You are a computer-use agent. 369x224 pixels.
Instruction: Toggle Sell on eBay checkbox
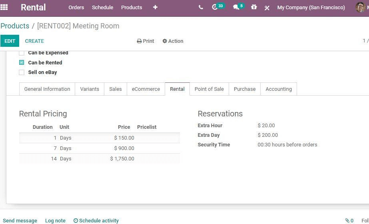click(x=22, y=72)
